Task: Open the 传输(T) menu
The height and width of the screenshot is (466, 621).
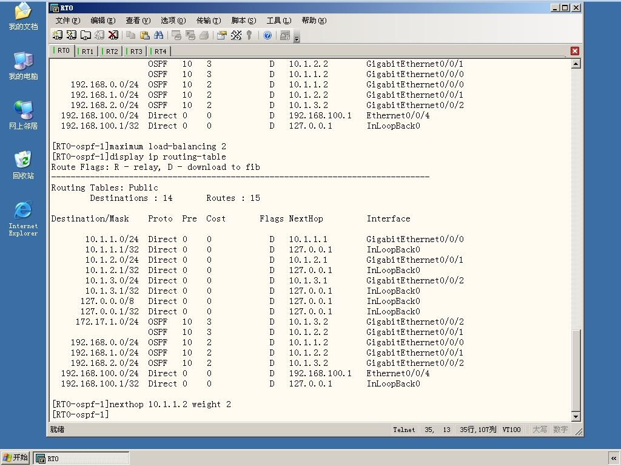Action: coord(209,21)
